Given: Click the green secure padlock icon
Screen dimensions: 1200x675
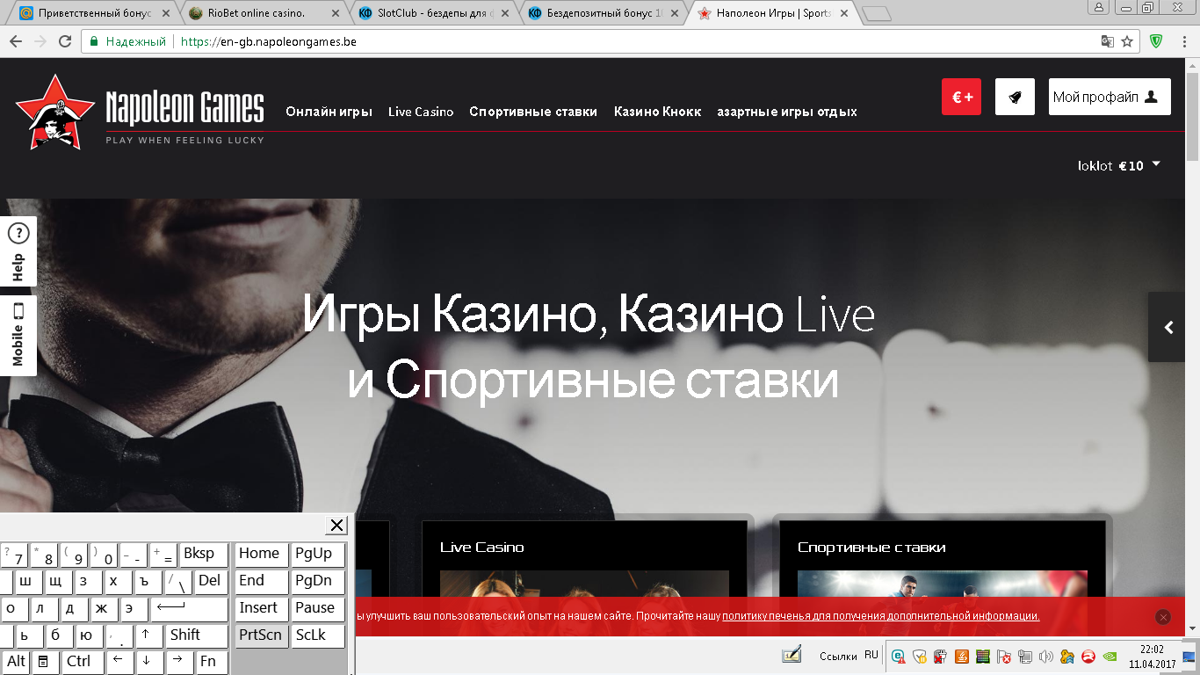Looking at the screenshot, I should [93, 41].
